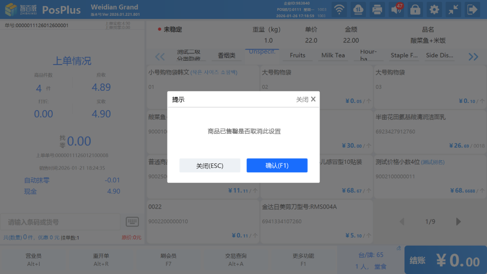Click the logout exit icon

[x=472, y=9]
